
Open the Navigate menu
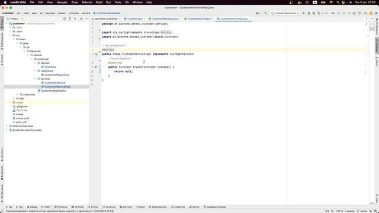(62, 2)
